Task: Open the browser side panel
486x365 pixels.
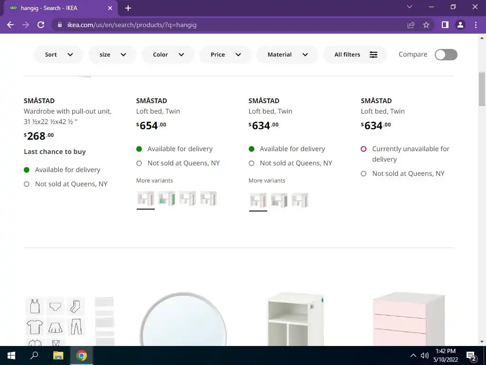Action: [445, 25]
